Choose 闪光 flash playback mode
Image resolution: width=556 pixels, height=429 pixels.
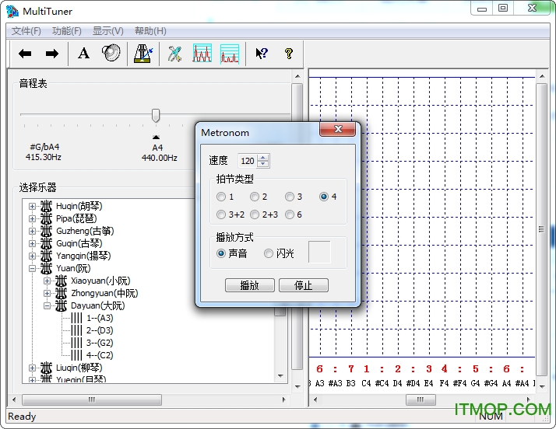pos(269,253)
